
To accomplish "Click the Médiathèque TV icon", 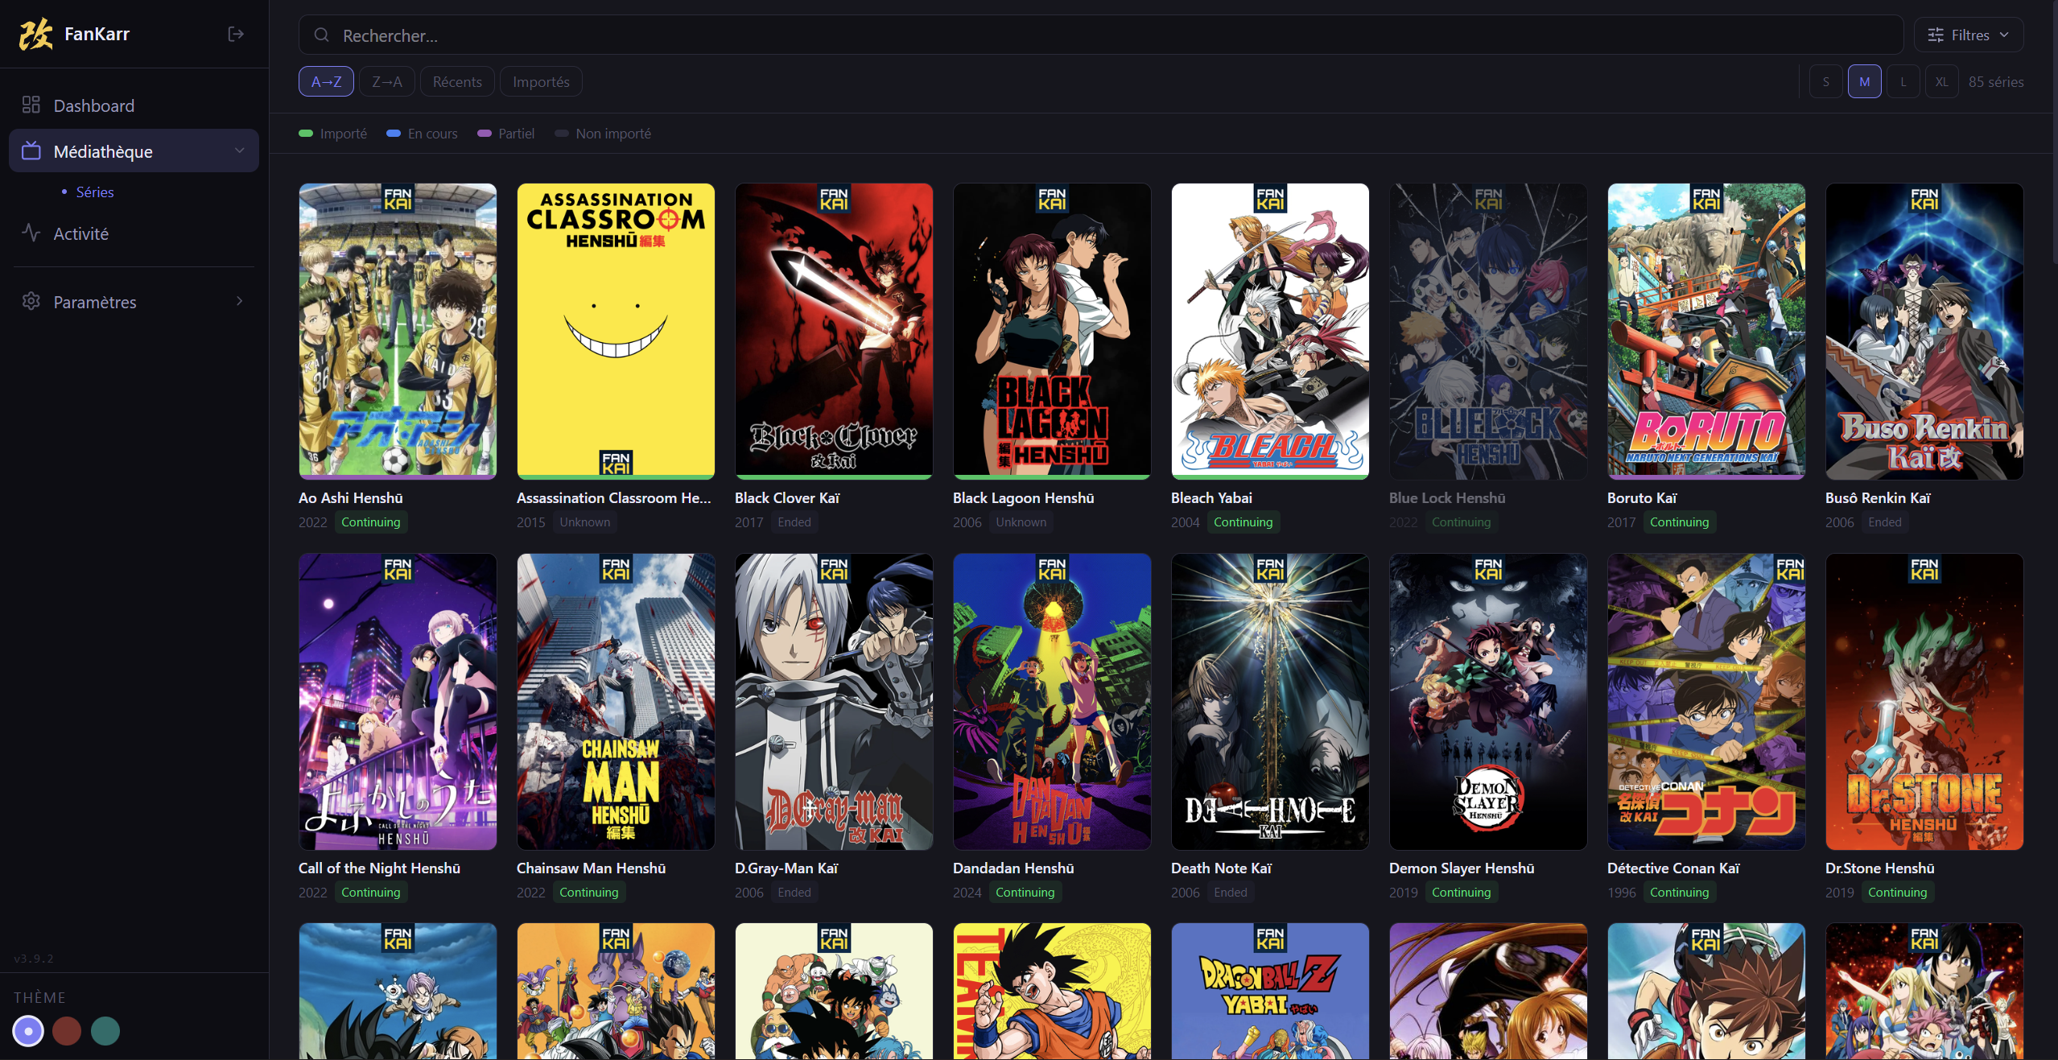I will pyautogui.click(x=31, y=151).
